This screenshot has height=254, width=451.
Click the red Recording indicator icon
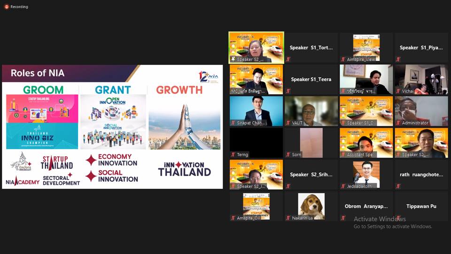click(7, 7)
